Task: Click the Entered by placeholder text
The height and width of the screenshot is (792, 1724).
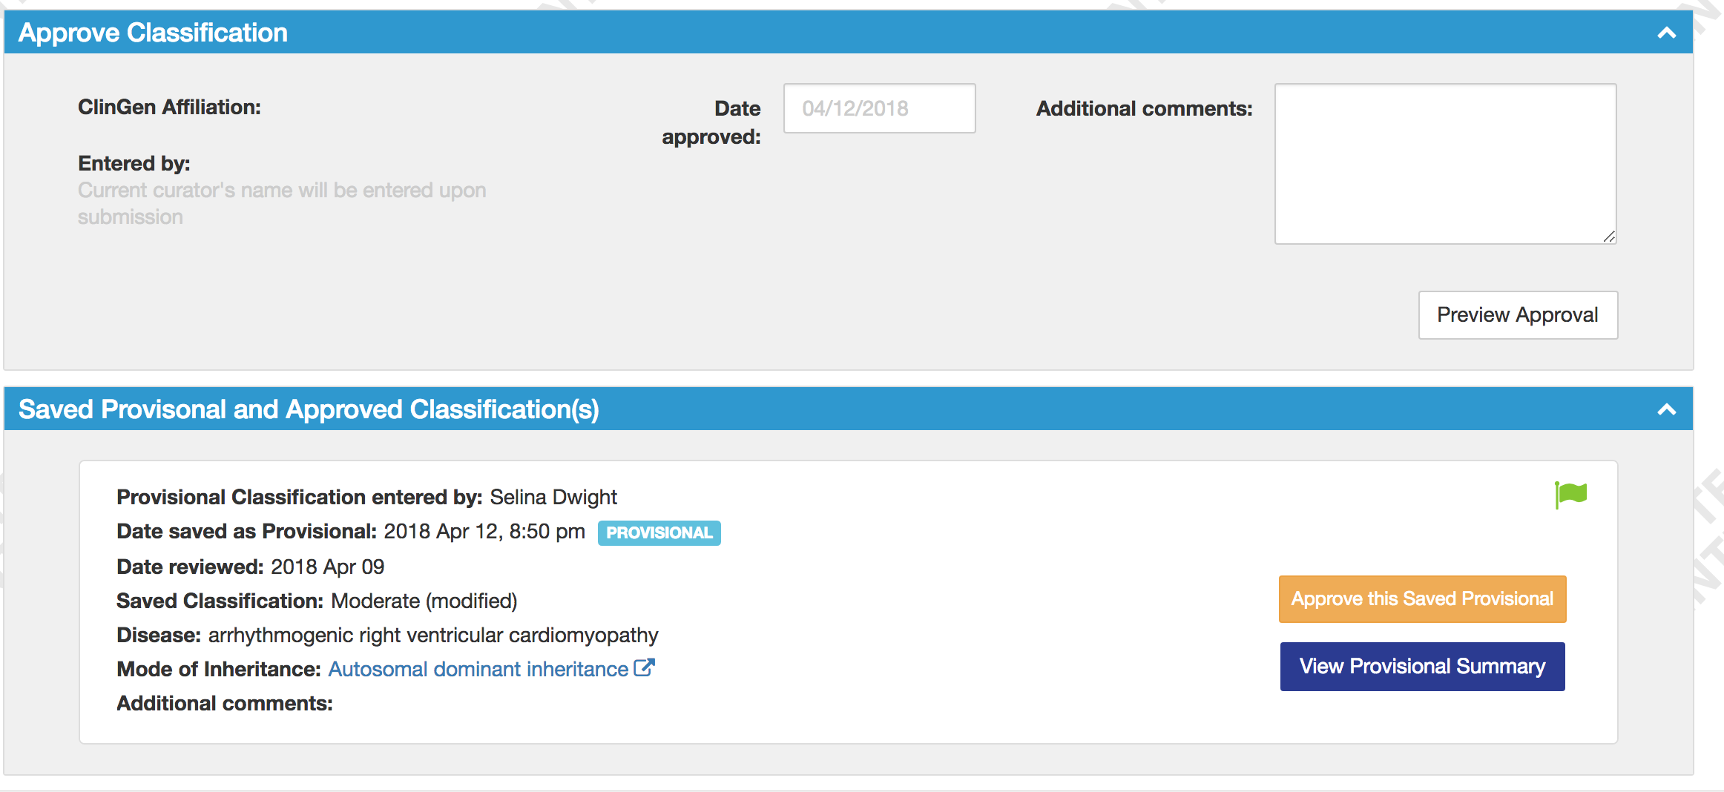Action: (x=282, y=203)
